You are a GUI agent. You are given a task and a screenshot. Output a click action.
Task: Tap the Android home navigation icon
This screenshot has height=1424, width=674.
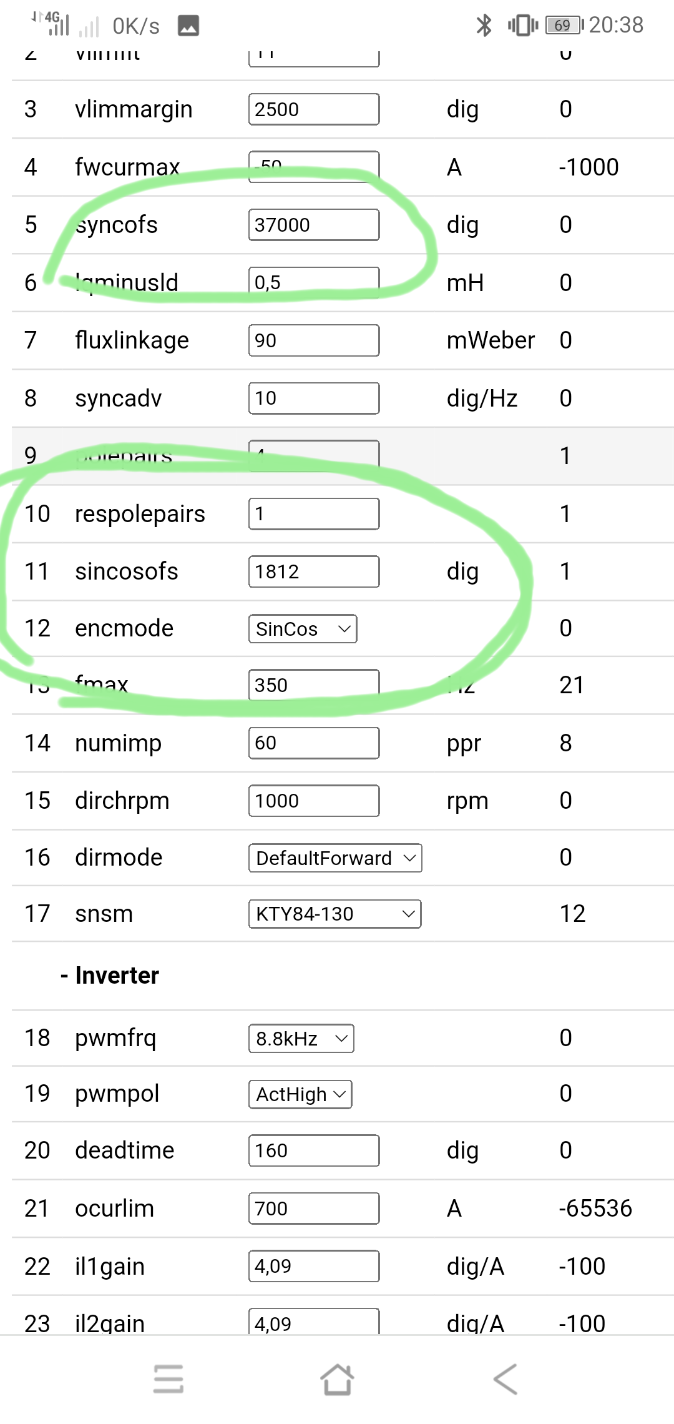point(337,1379)
